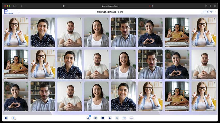Open the more options menu in footer

click(x=131, y=118)
